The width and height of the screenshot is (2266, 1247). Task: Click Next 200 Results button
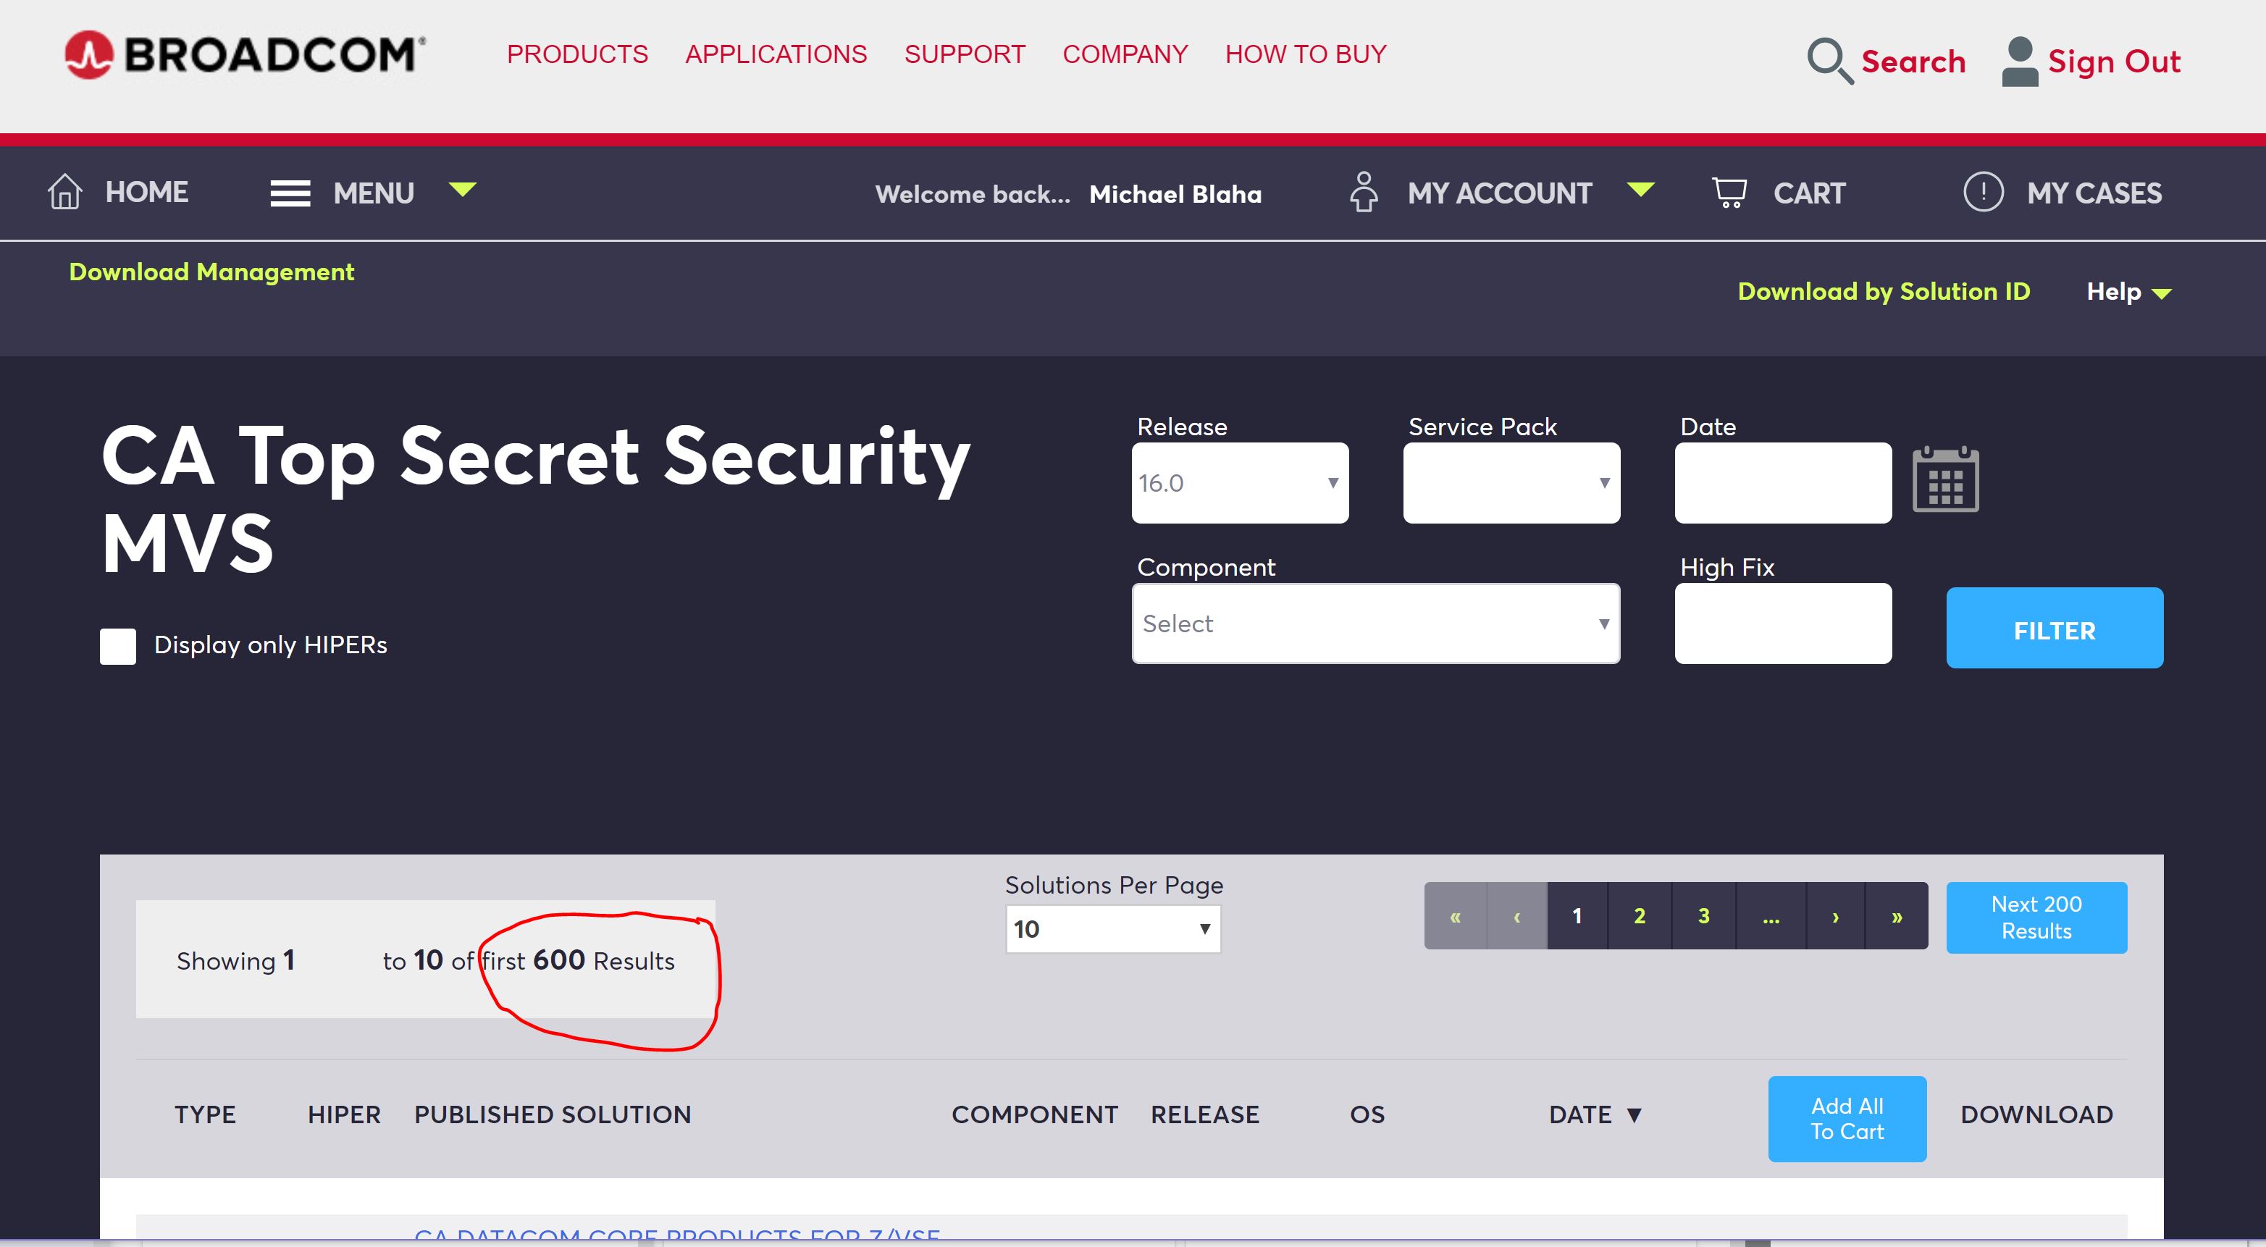(2036, 918)
